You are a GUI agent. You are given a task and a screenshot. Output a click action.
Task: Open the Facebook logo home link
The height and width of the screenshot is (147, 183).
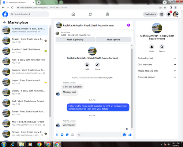[5, 14]
